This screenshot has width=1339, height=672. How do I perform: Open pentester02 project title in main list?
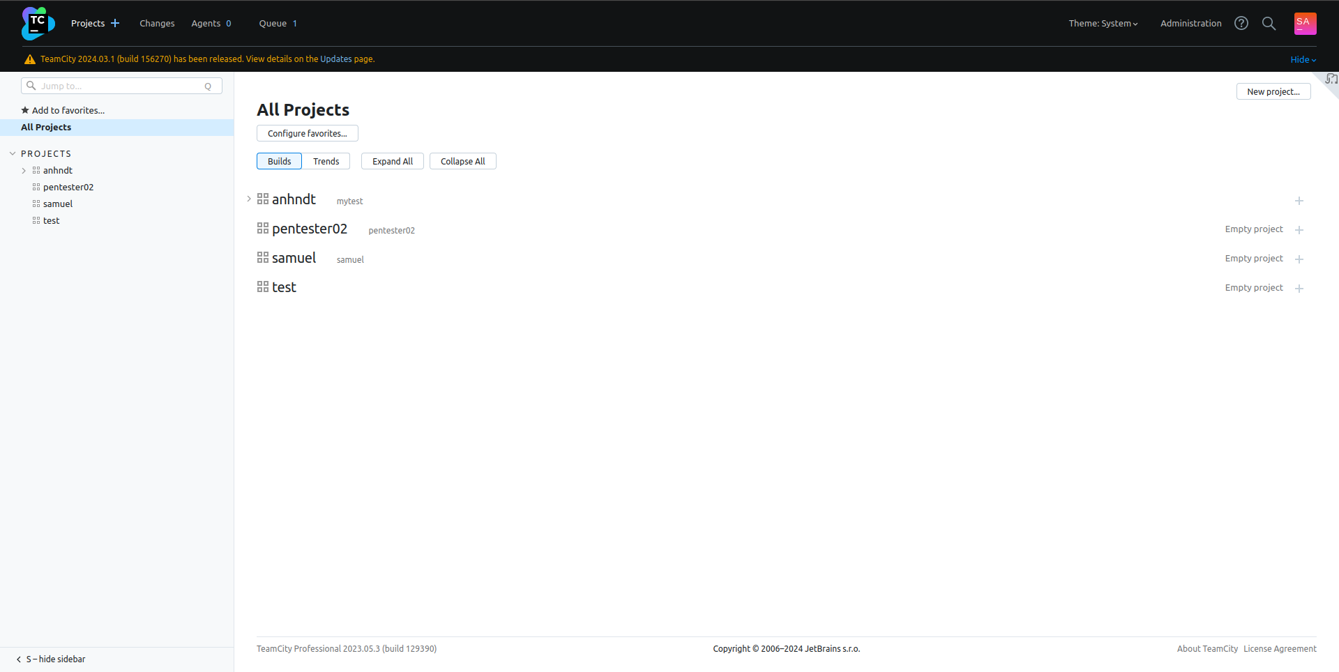point(310,229)
